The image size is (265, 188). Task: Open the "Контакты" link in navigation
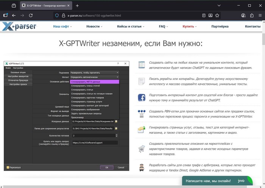[x=253, y=27]
